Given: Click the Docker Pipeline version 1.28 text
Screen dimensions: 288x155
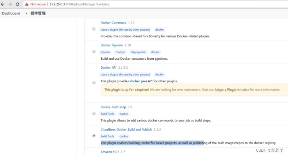Looking at the screenshot, I should coord(128,45).
